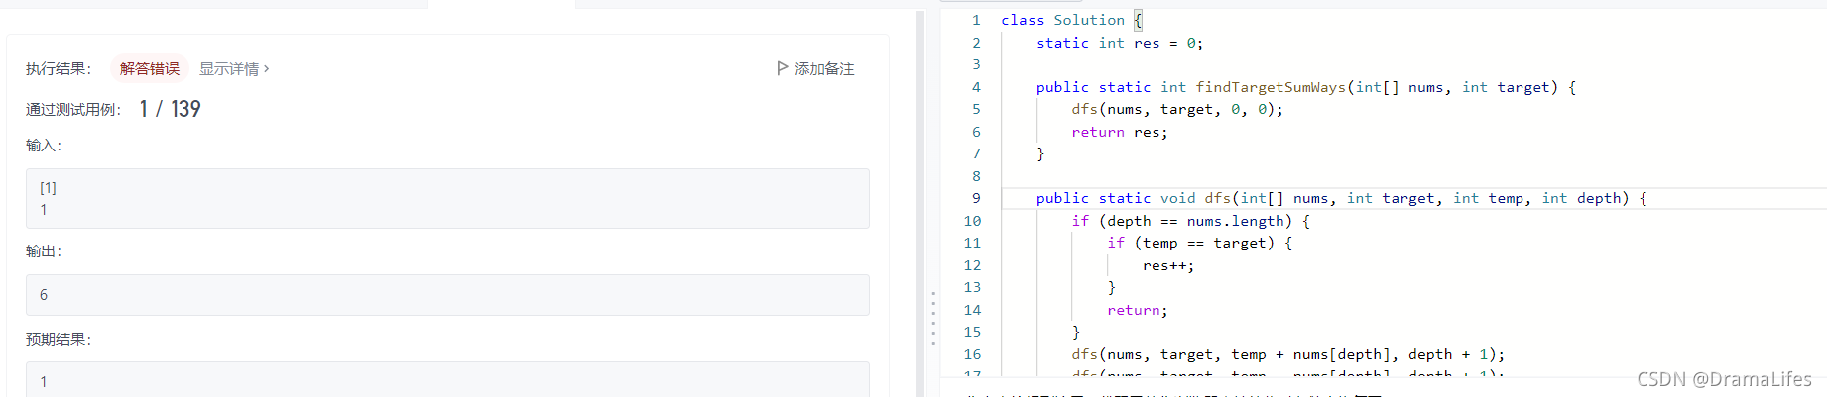
Task: Click 'temp + nums[depth], depth + 1' line
Action: (1288, 354)
